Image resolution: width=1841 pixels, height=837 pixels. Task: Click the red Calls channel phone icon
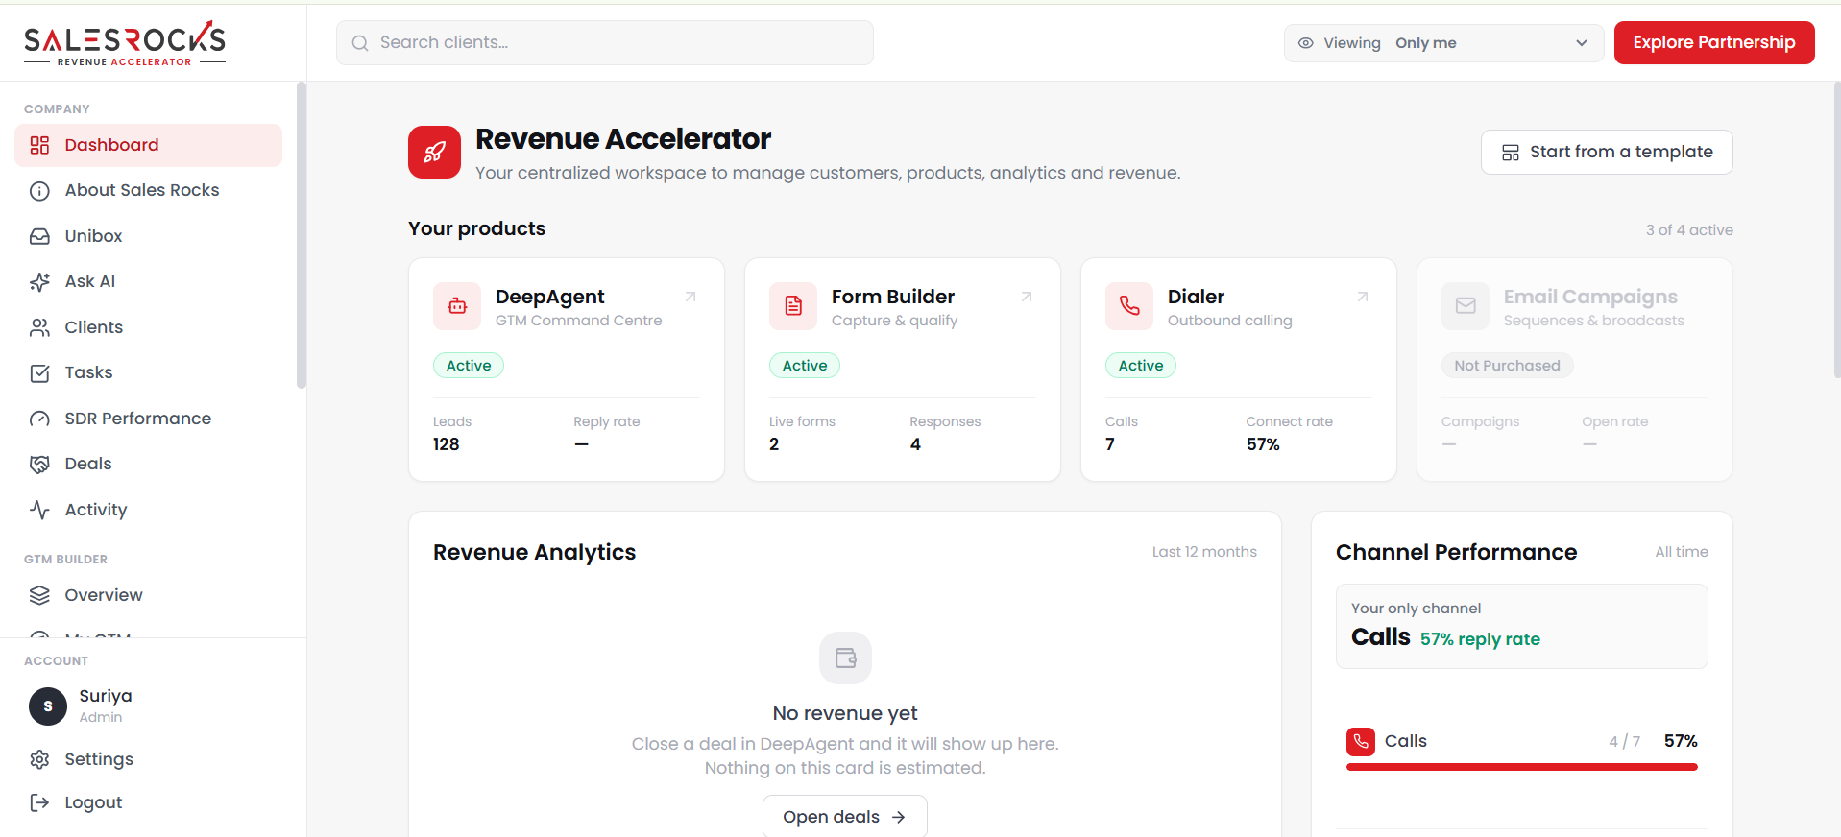tap(1361, 741)
